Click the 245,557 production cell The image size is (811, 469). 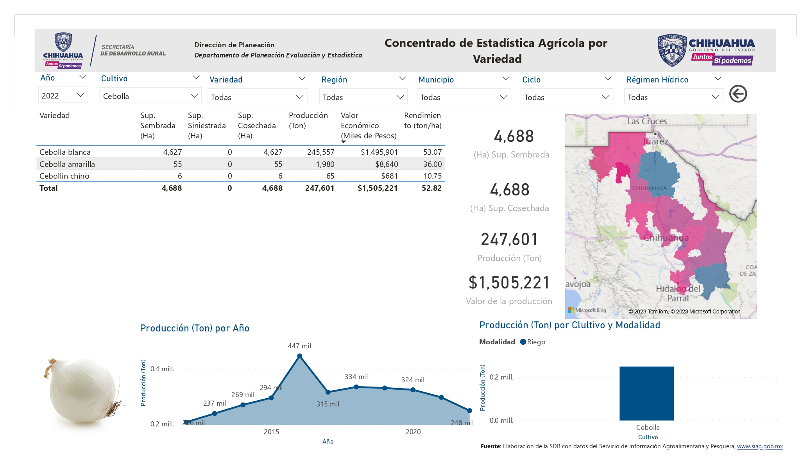tap(320, 152)
